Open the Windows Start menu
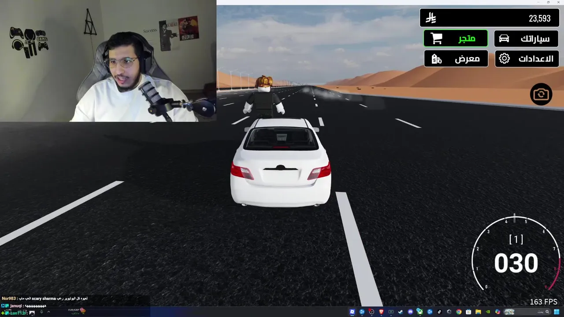 (x=557, y=312)
